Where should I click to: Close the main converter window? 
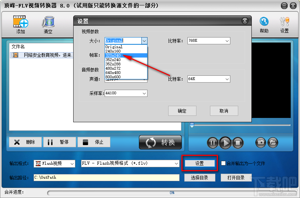293,6
